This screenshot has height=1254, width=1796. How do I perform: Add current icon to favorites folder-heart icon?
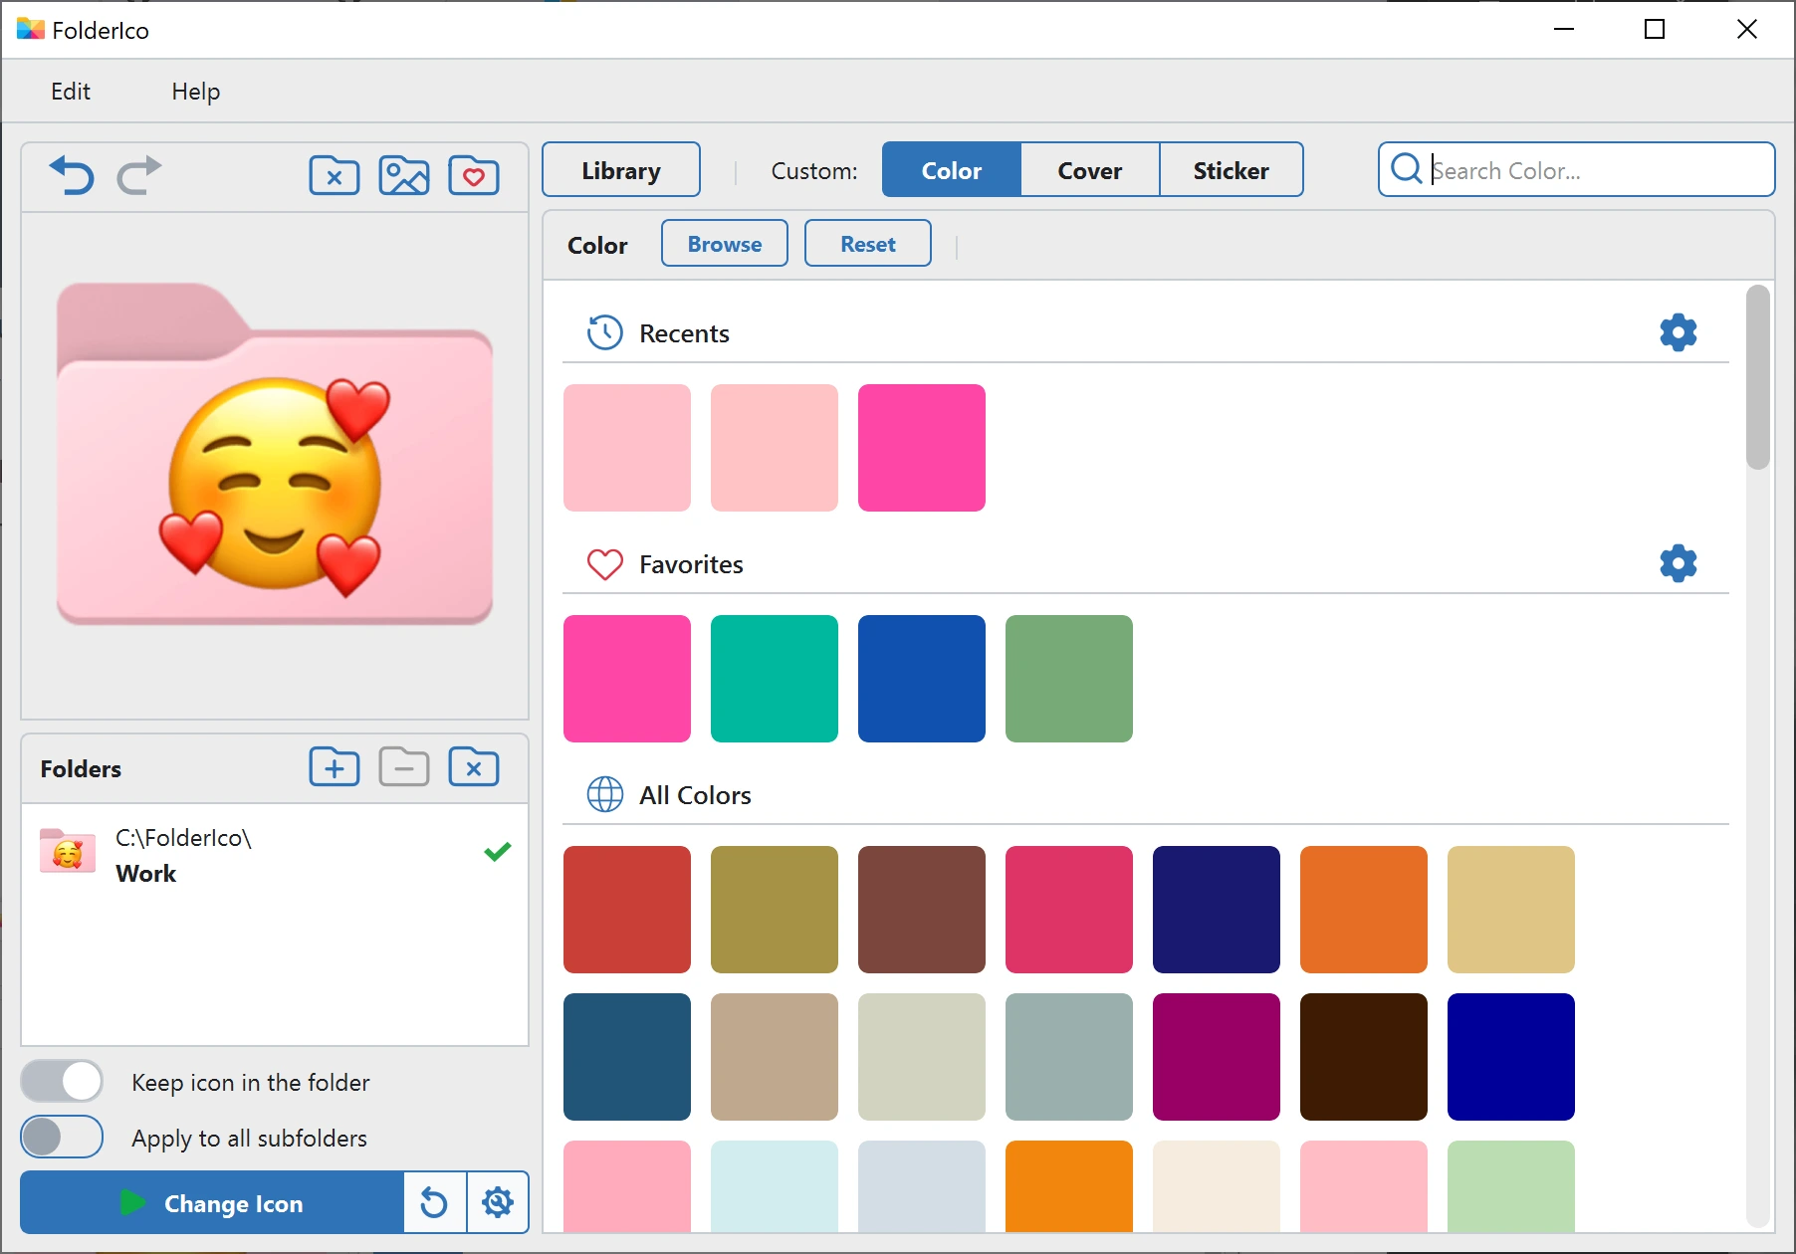474,176
